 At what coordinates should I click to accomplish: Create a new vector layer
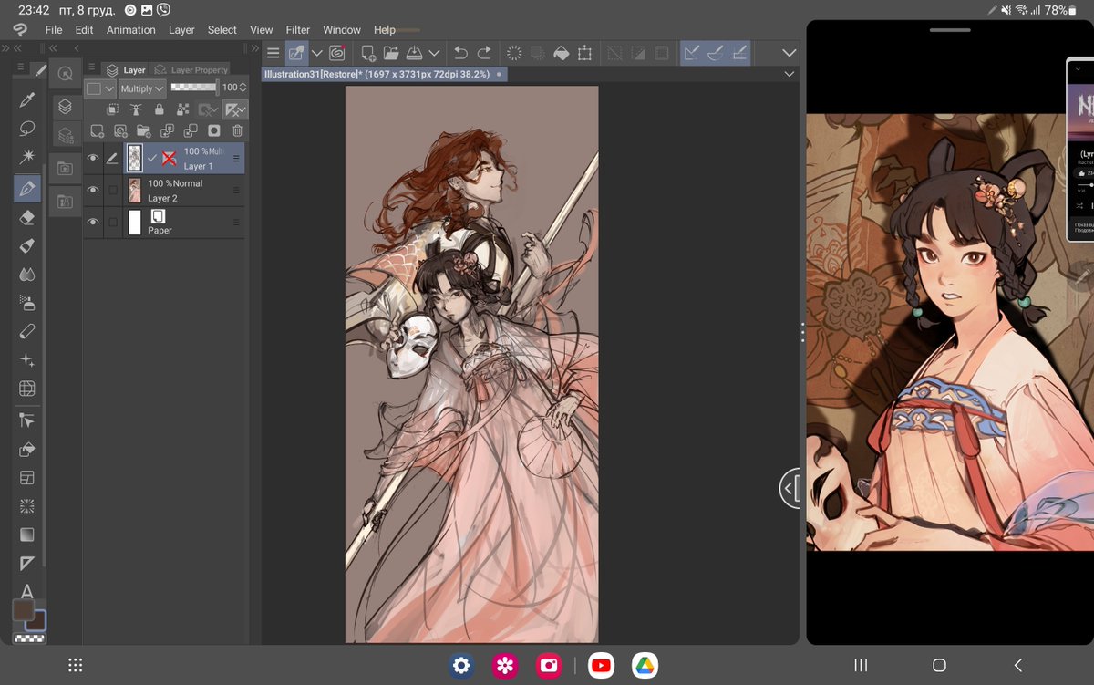(120, 131)
